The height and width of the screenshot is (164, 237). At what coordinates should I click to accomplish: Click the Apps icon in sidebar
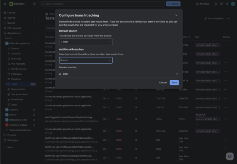point(9,105)
